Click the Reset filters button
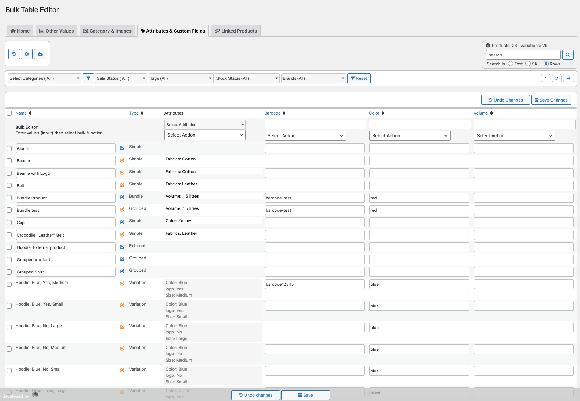Viewport: 580px width, 401px height. pos(358,78)
